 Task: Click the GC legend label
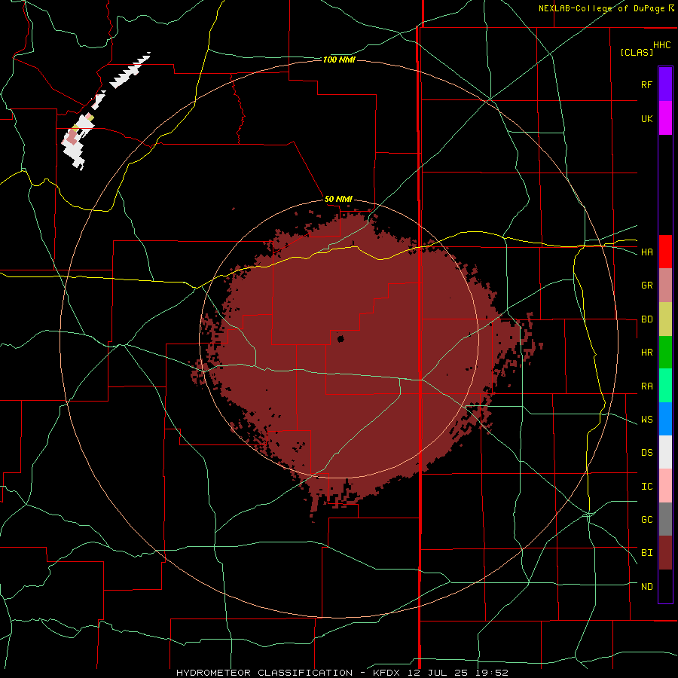pyautogui.click(x=646, y=520)
